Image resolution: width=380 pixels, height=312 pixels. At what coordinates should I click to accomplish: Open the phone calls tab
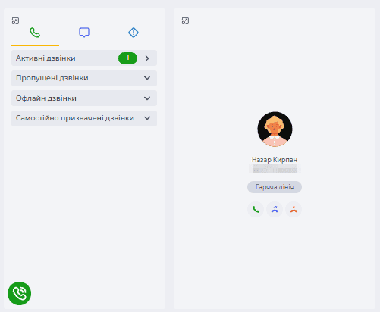[35, 33]
